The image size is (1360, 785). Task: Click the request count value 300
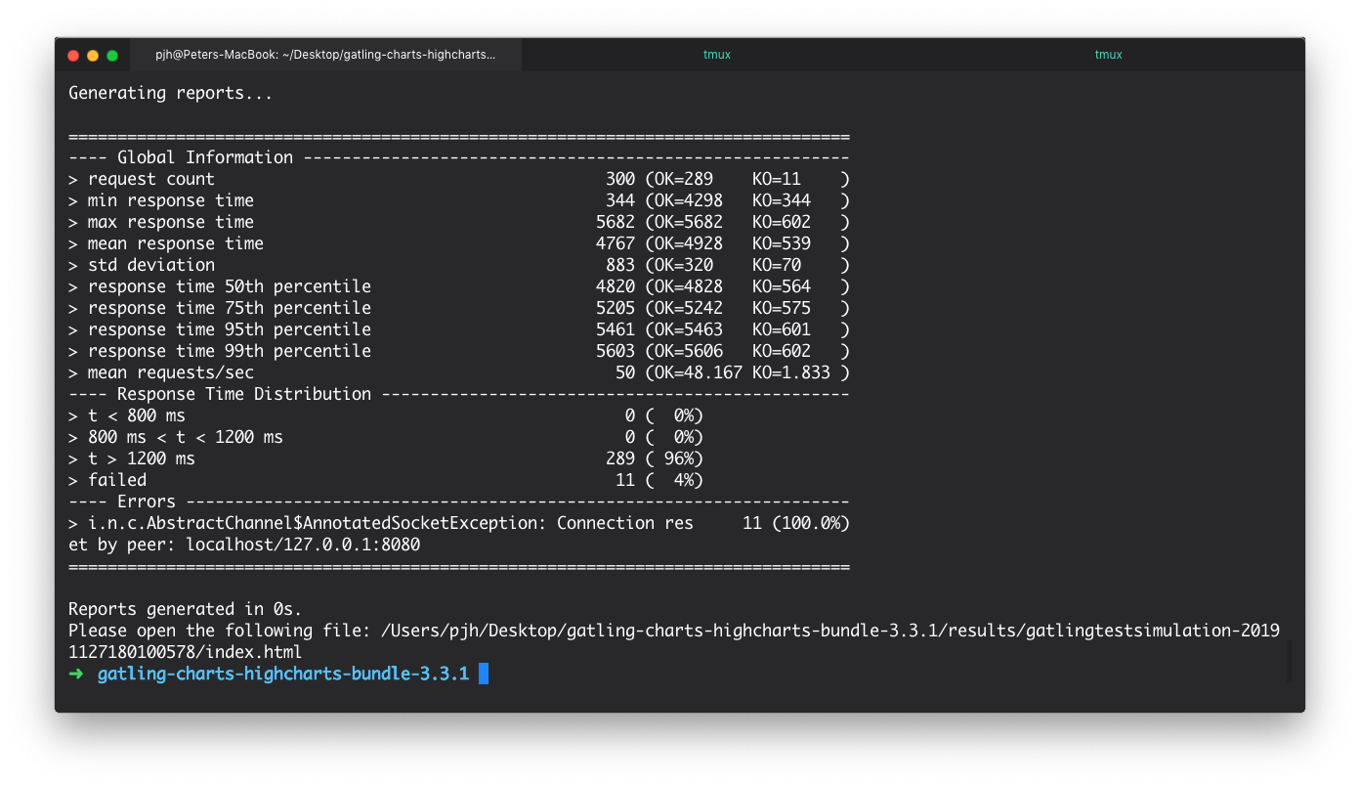point(620,179)
